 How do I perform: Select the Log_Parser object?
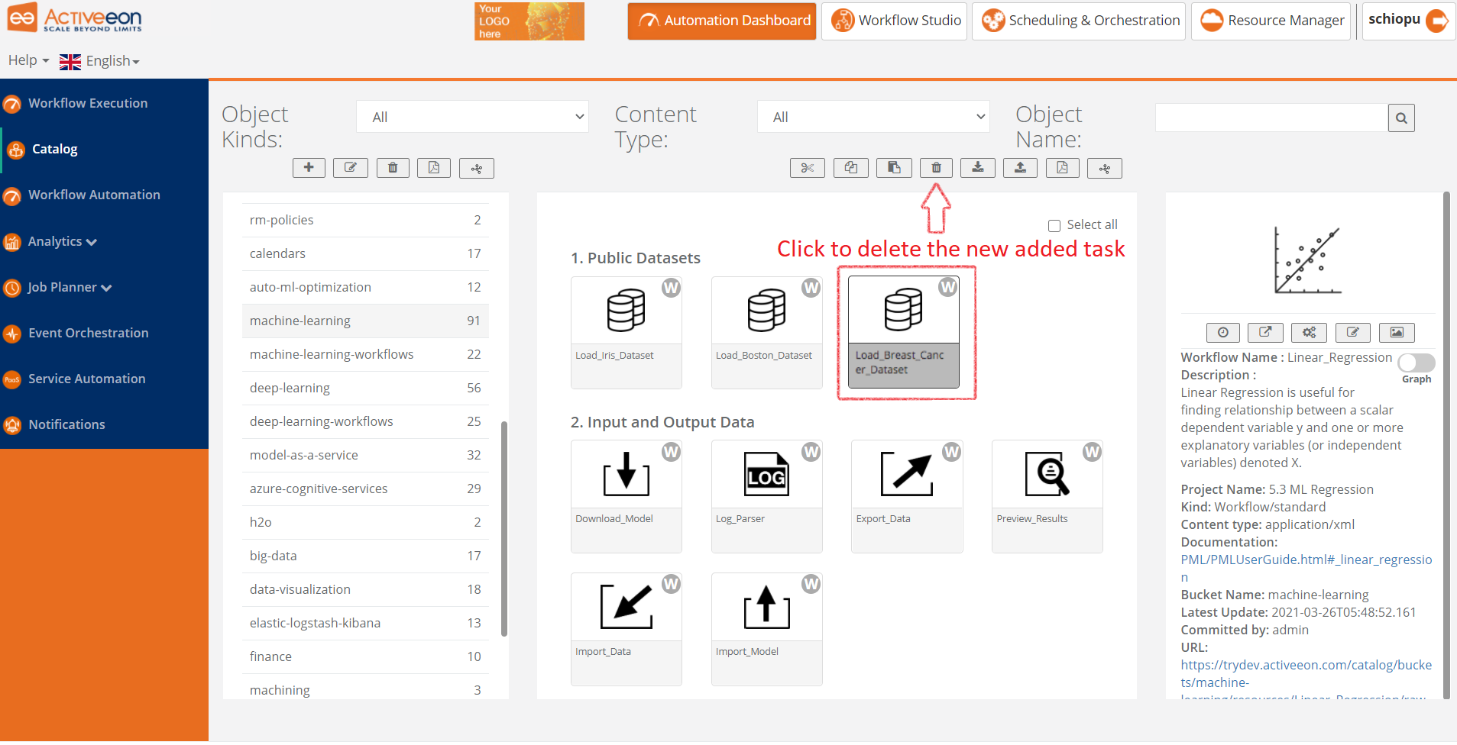point(766,496)
